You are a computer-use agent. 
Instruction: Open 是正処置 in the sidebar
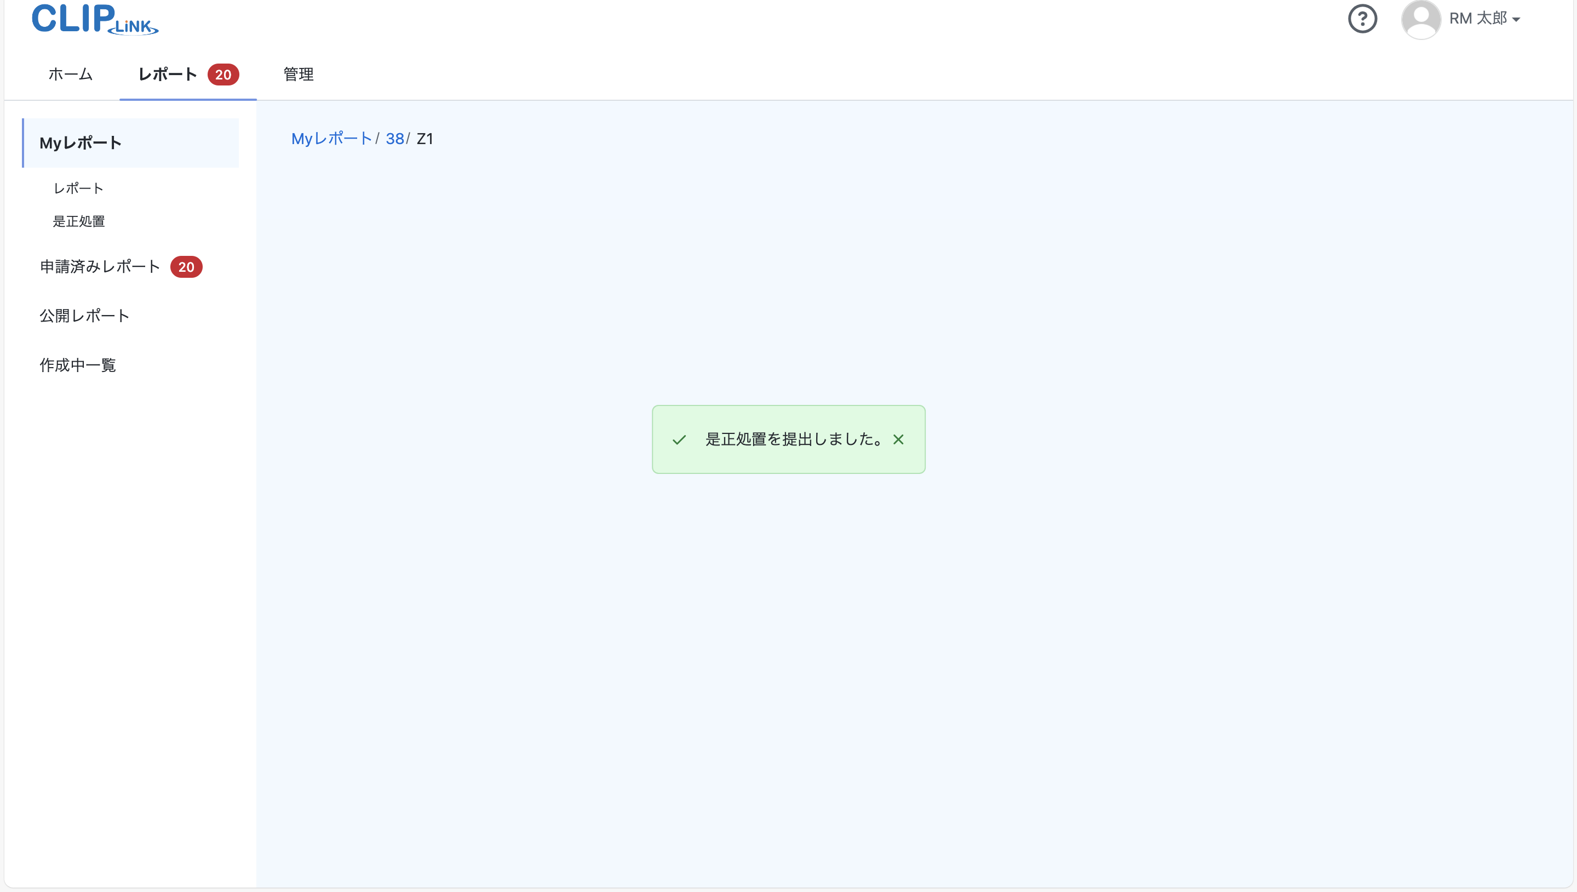78,221
